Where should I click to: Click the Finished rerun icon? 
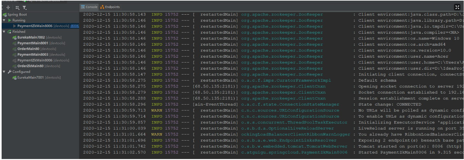point(10,32)
